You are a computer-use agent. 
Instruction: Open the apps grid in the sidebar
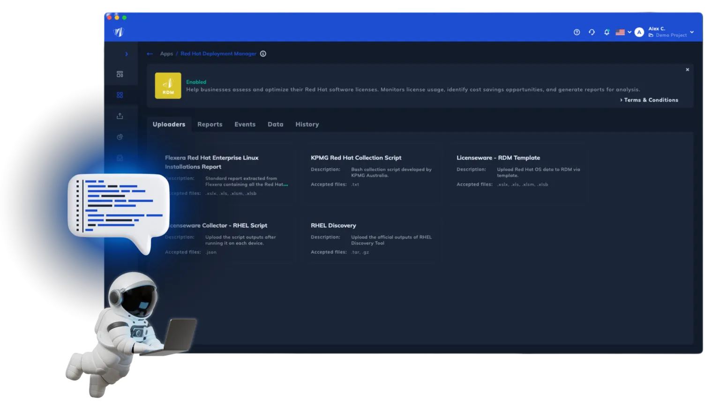point(120,95)
